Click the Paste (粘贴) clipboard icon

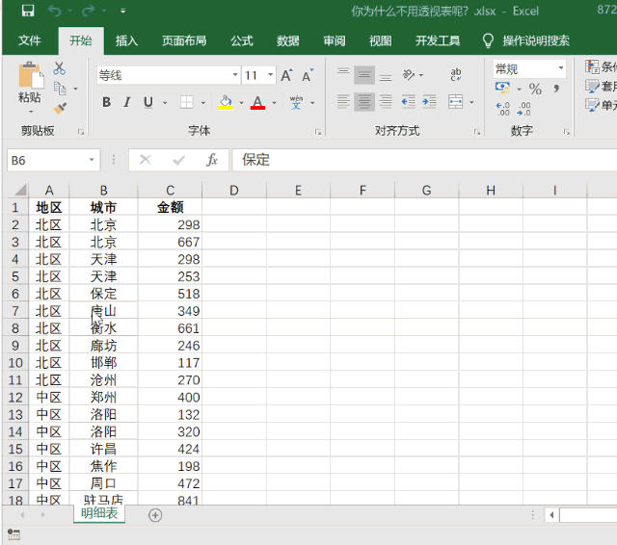click(x=31, y=75)
